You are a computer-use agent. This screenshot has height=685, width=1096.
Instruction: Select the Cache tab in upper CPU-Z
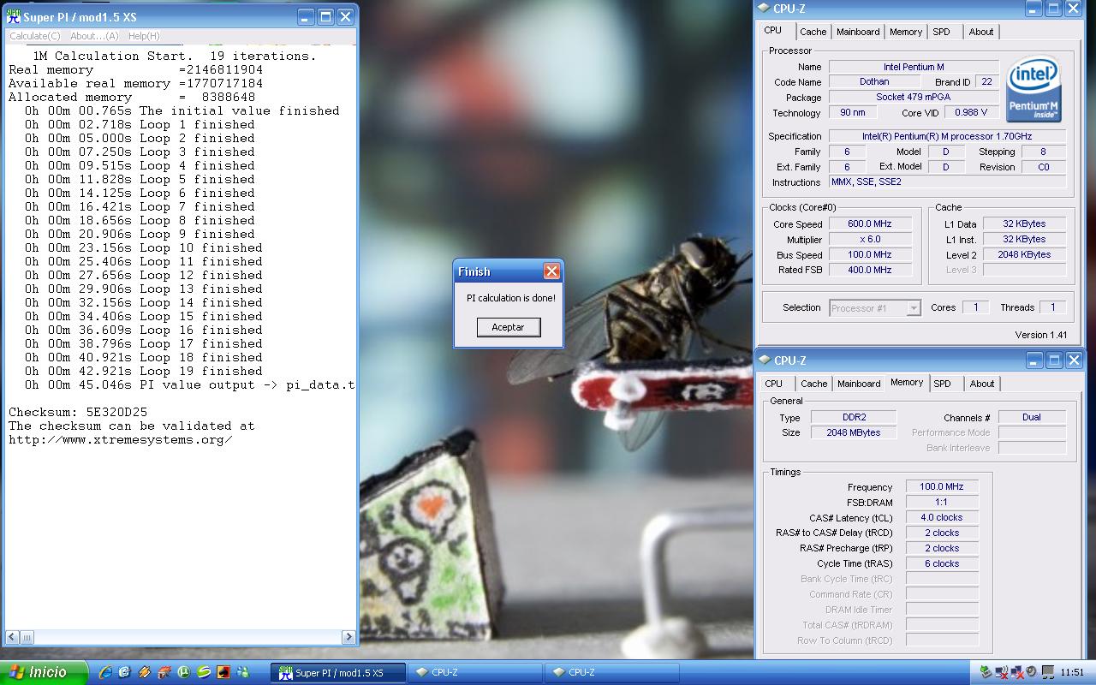(813, 32)
